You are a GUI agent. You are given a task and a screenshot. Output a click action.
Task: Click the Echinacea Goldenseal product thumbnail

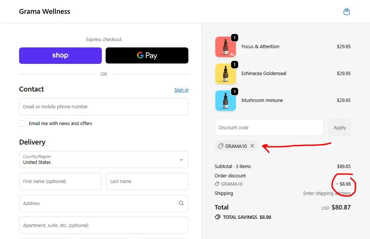point(225,74)
